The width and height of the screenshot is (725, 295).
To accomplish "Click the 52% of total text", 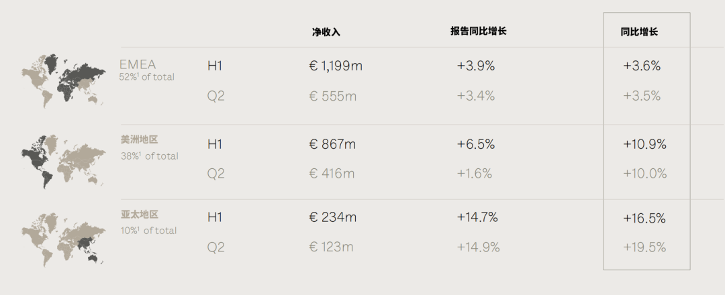I will click(x=146, y=77).
